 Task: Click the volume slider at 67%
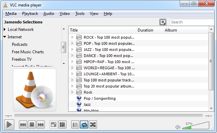pos(195,126)
